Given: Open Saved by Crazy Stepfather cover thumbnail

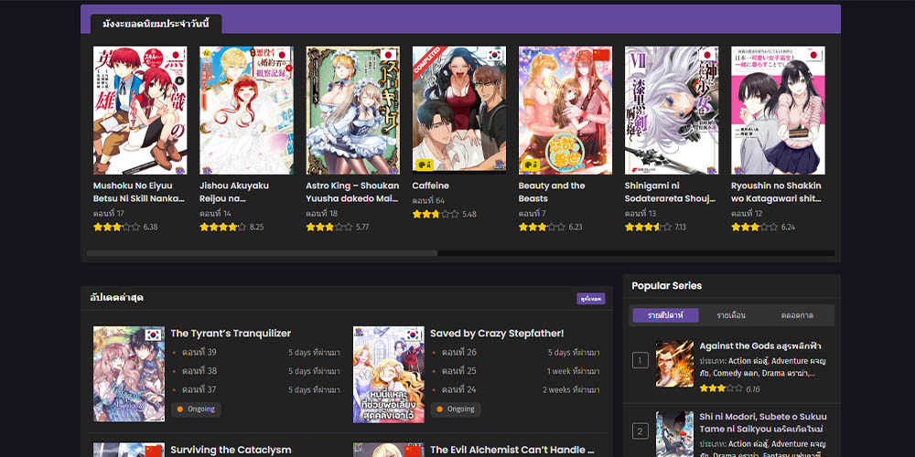Looking at the screenshot, I should pyautogui.click(x=389, y=374).
